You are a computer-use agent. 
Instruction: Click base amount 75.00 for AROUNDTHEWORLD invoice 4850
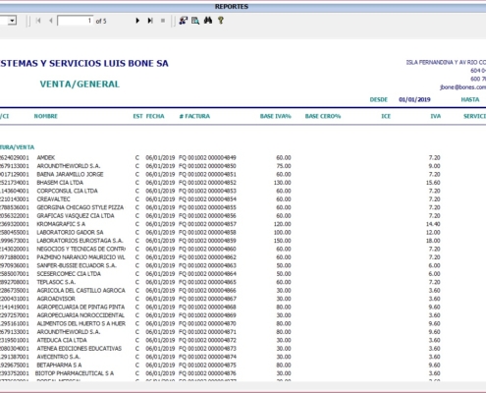pos(284,166)
